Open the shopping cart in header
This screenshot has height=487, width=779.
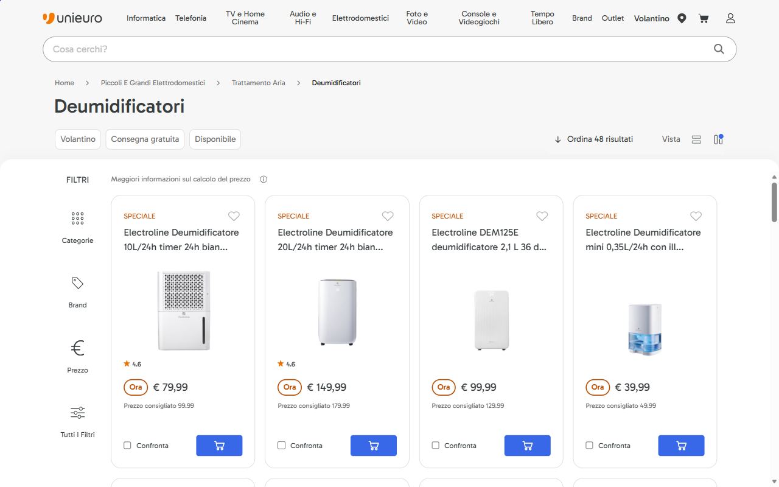[x=704, y=18]
